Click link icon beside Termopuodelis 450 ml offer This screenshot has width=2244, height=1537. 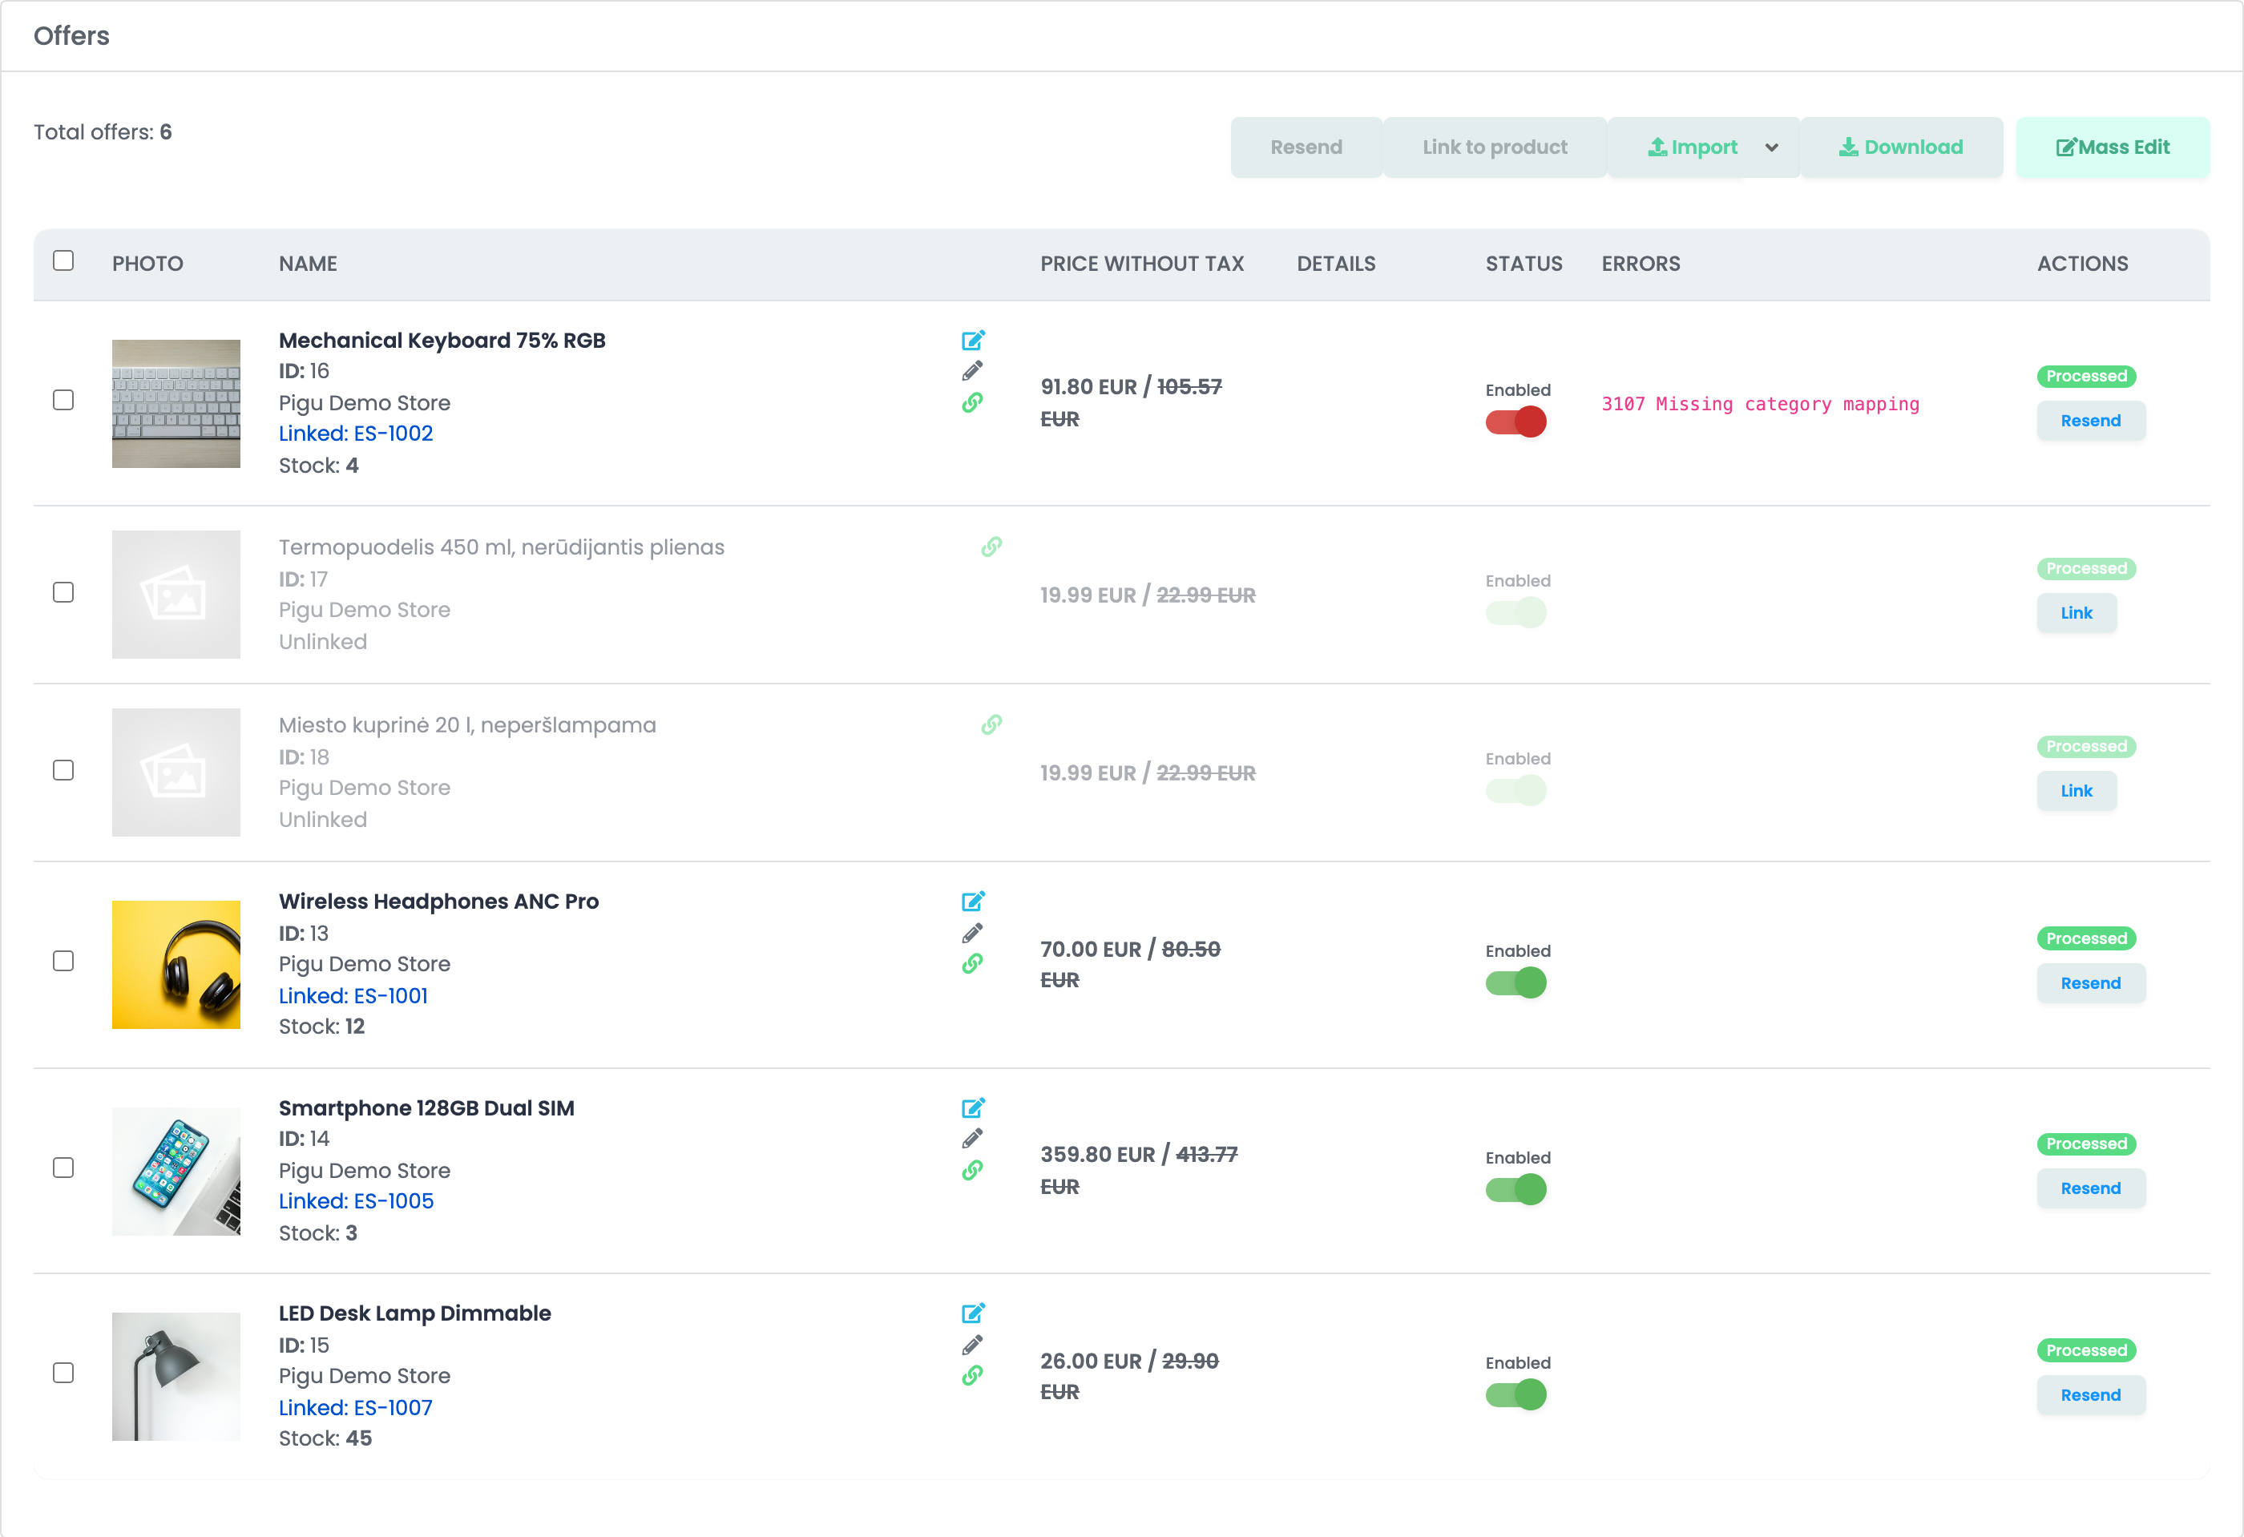991,547
